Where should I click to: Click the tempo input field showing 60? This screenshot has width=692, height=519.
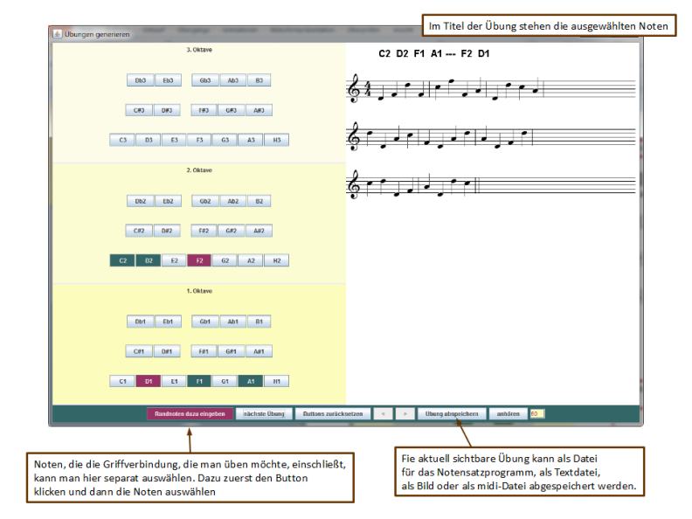[x=536, y=414]
